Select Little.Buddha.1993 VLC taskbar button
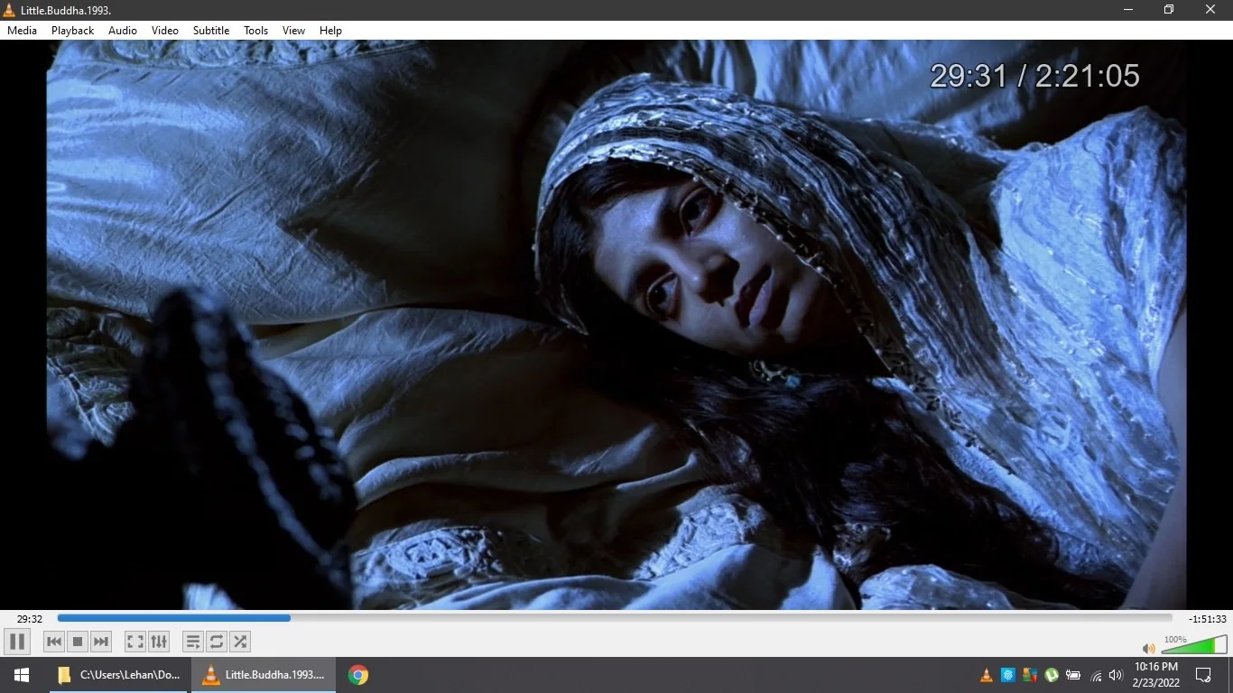This screenshot has height=693, width=1233. 263,675
